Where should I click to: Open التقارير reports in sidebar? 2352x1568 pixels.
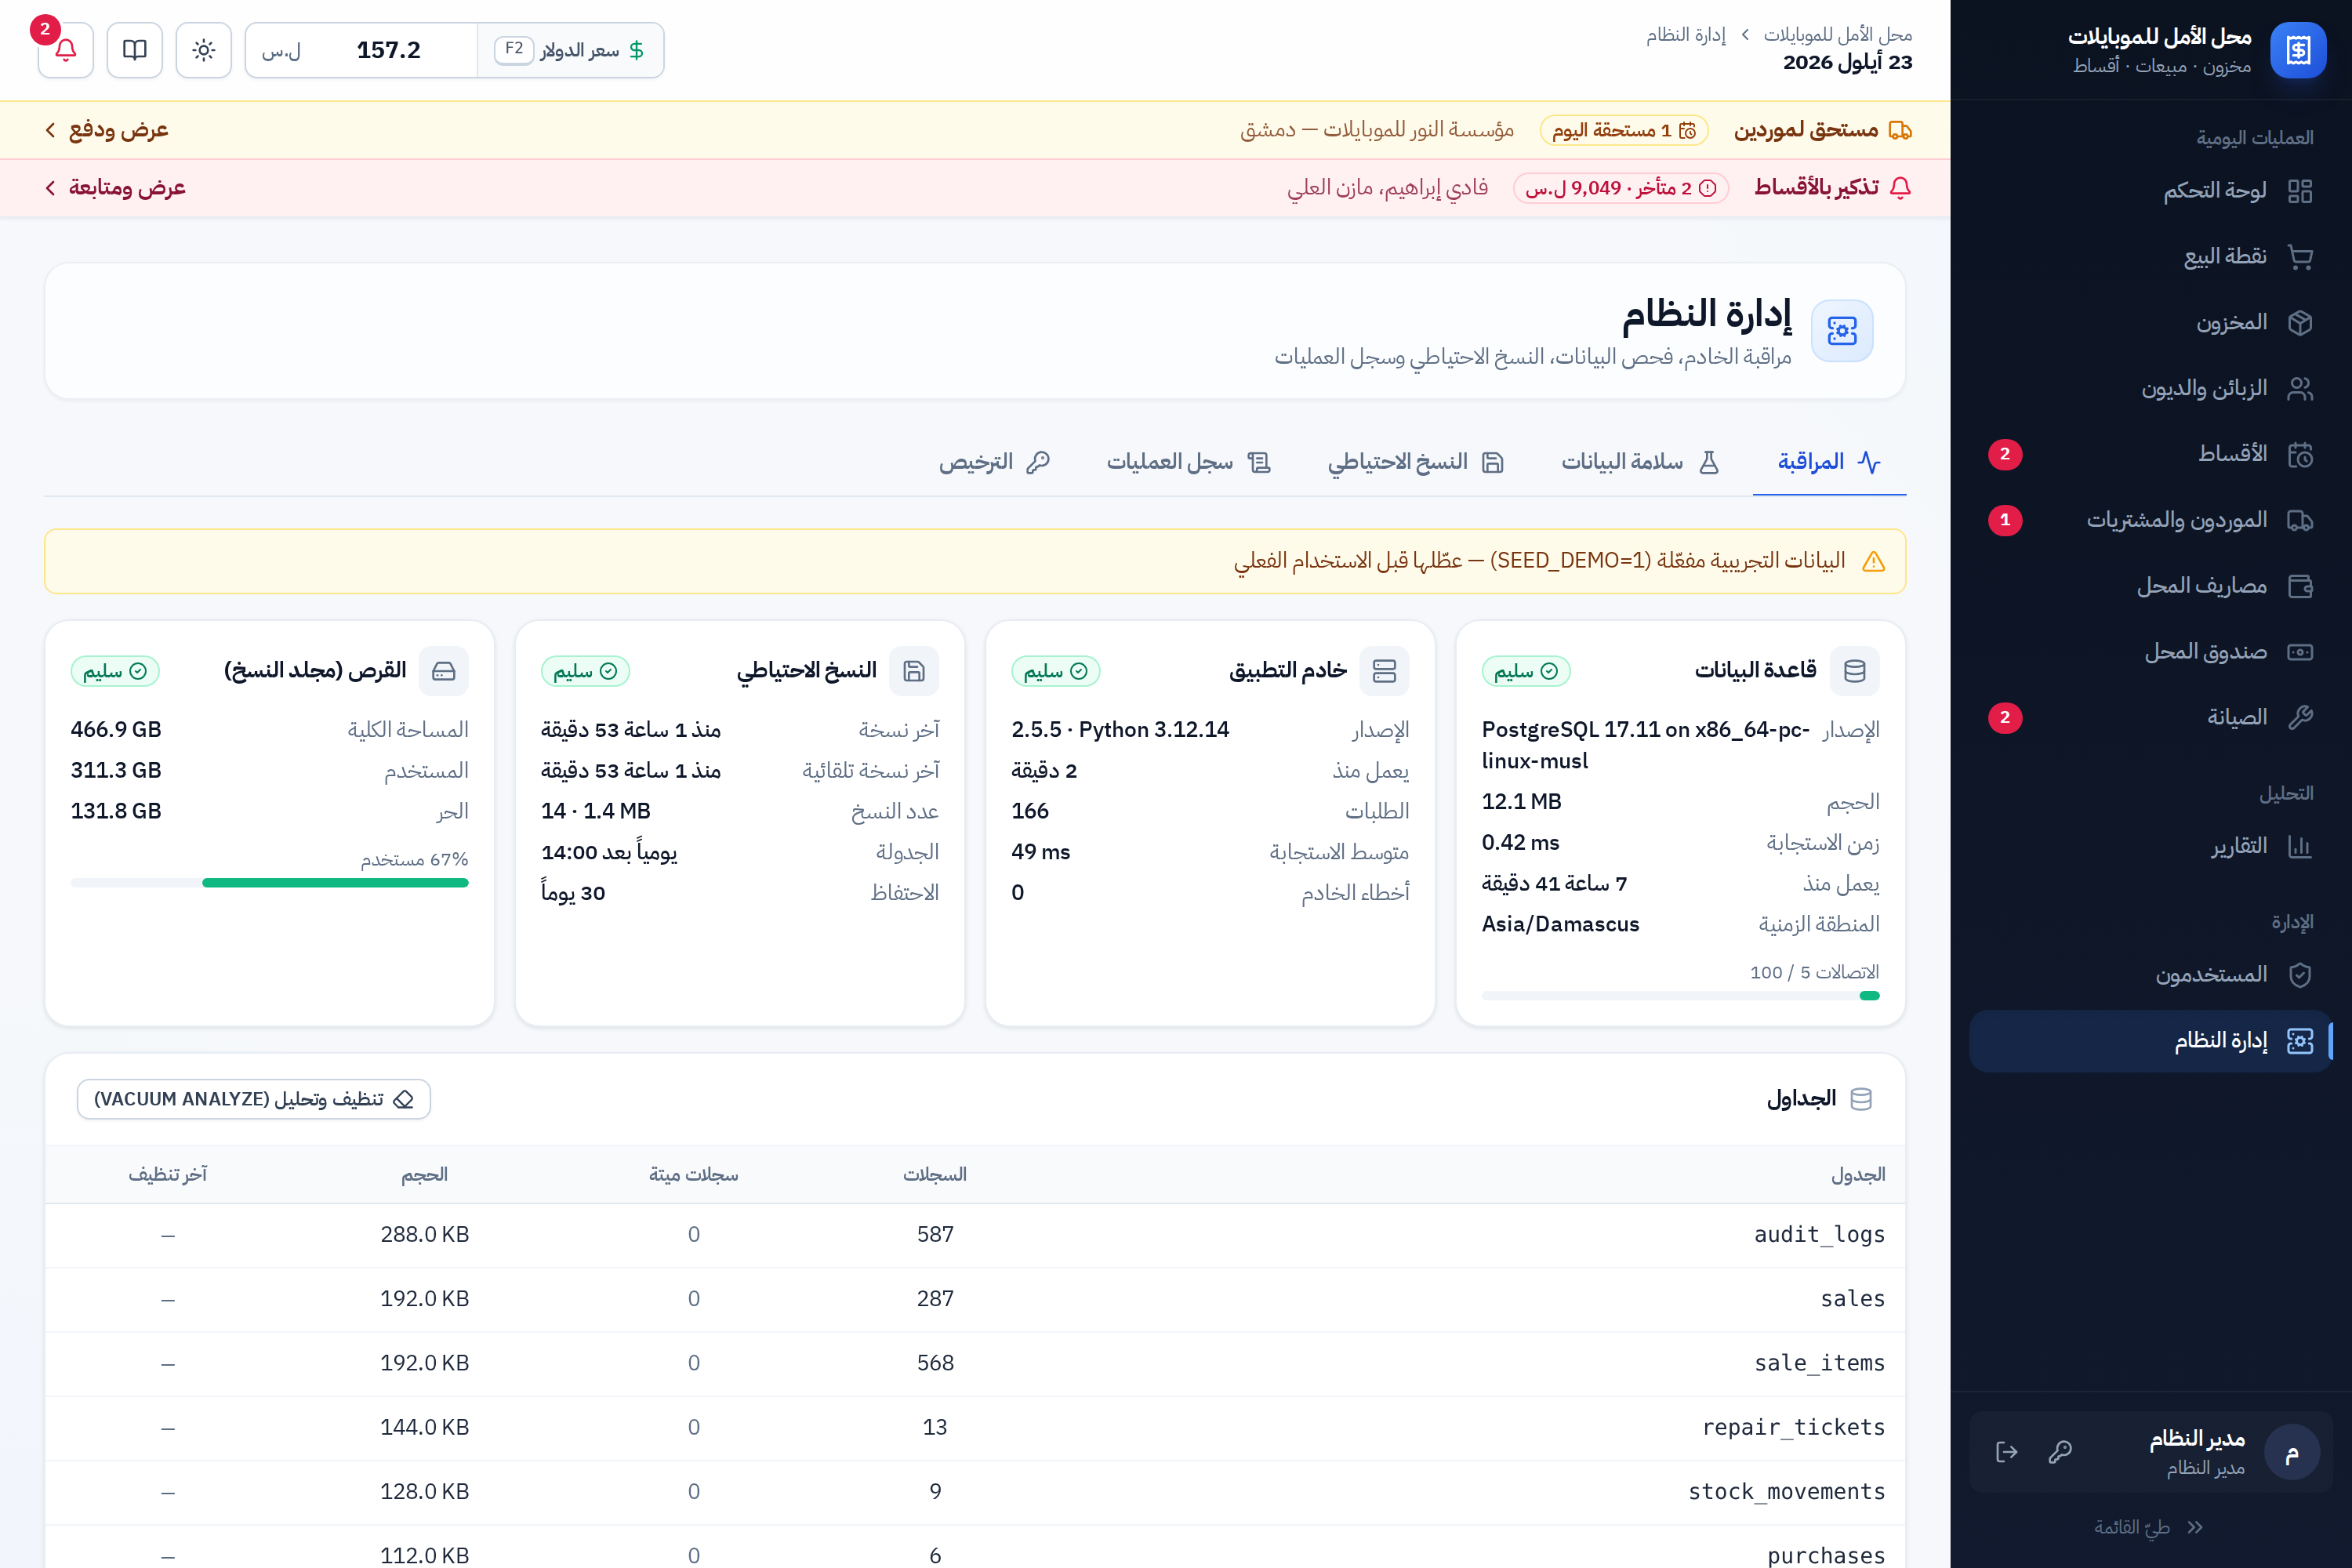pyautogui.click(x=2151, y=846)
